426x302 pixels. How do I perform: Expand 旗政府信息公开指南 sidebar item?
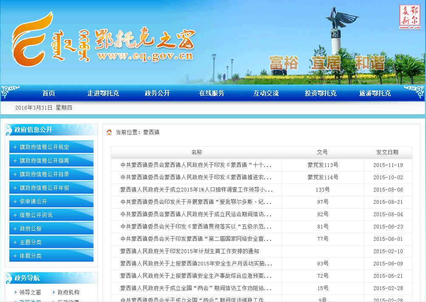coord(51,161)
